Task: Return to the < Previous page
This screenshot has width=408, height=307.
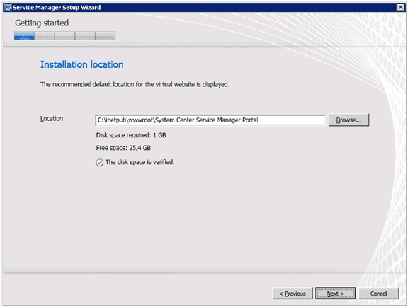Action: [293, 294]
